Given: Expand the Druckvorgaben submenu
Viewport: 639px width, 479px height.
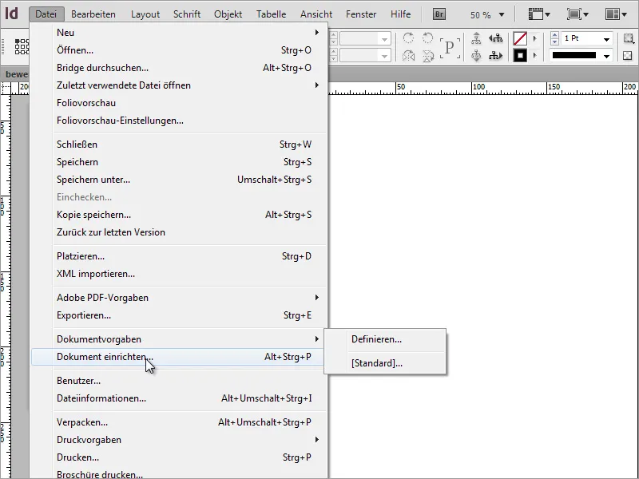Looking at the screenshot, I should pyautogui.click(x=178, y=440).
